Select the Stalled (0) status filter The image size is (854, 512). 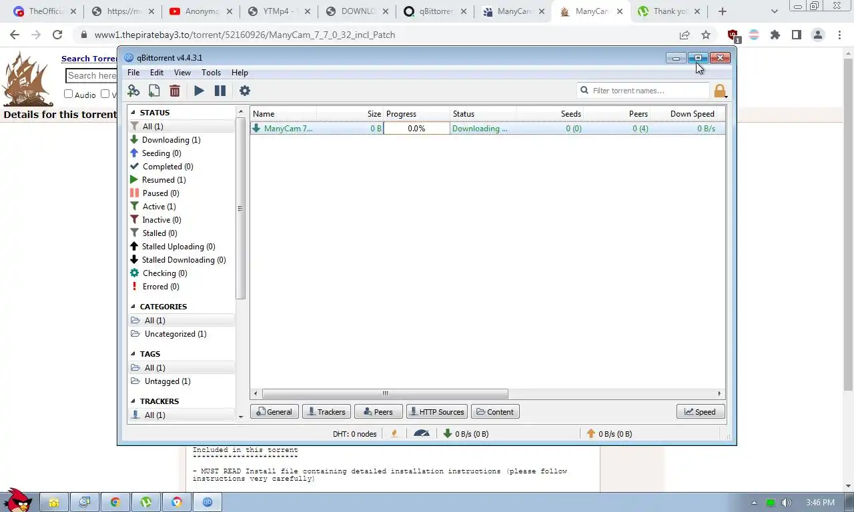click(x=159, y=233)
